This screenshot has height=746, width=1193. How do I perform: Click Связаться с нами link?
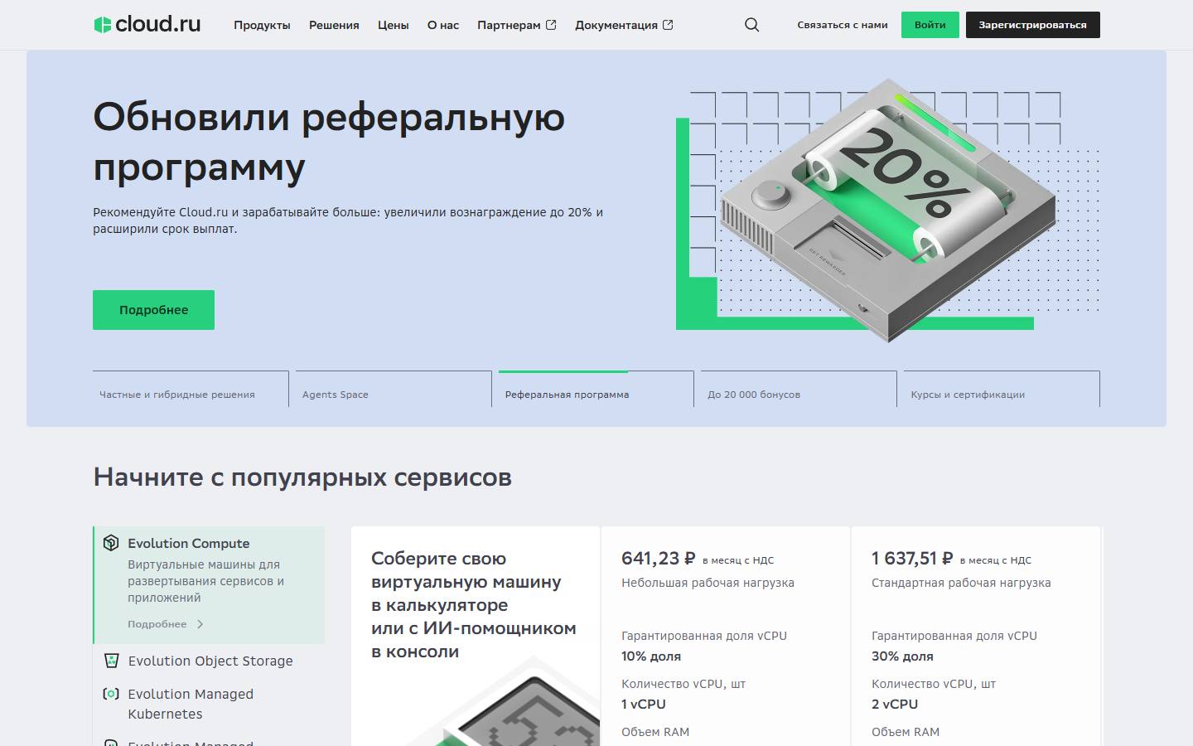(x=843, y=25)
